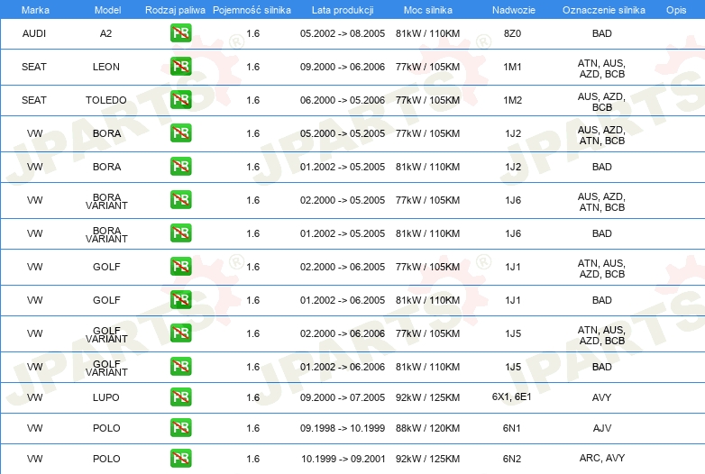Click the production years 09.1998 -> 10.1999
The image size is (705, 474).
pos(343,428)
